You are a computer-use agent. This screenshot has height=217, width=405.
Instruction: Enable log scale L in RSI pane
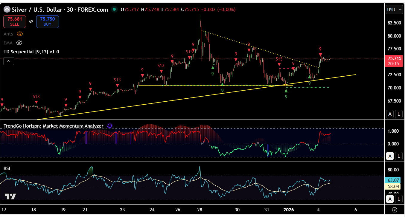pos(399,199)
